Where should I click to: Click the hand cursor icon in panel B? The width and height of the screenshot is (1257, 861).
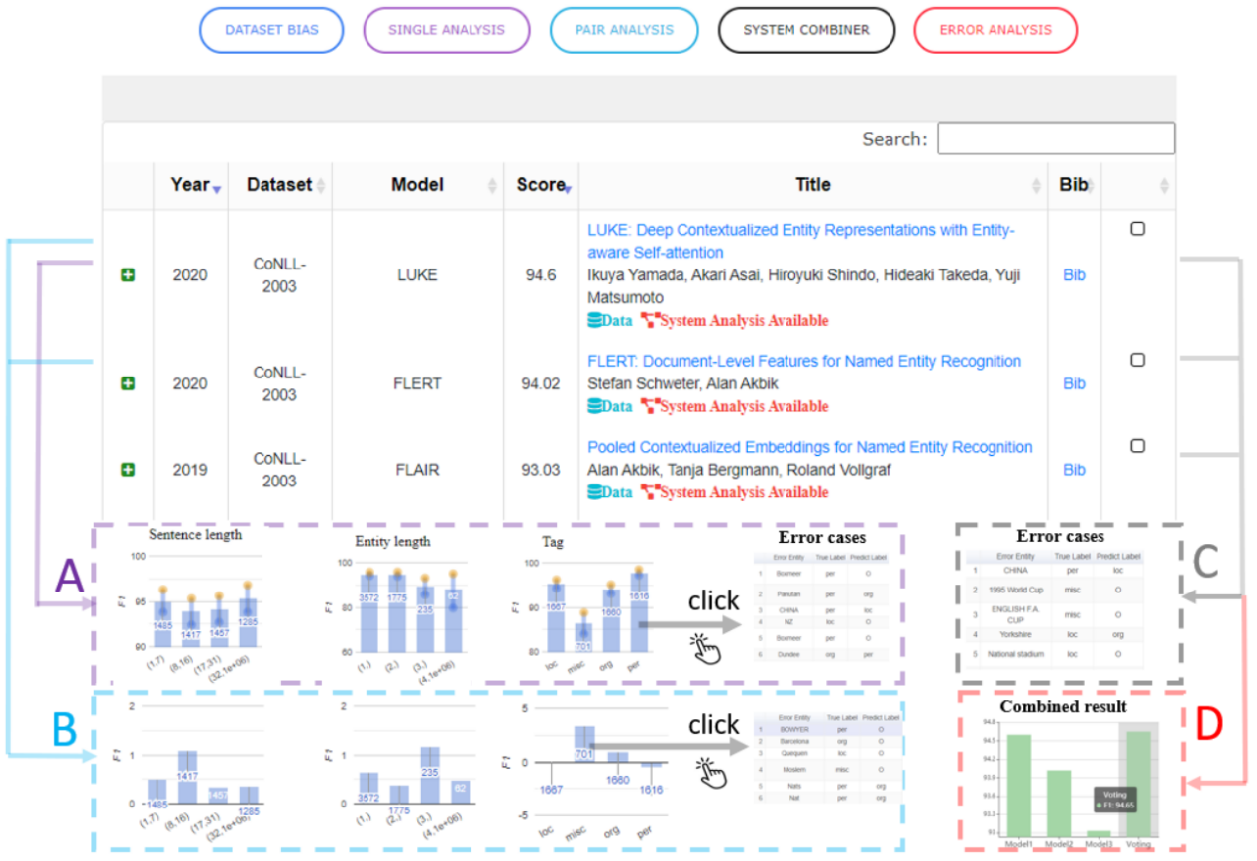pos(706,768)
